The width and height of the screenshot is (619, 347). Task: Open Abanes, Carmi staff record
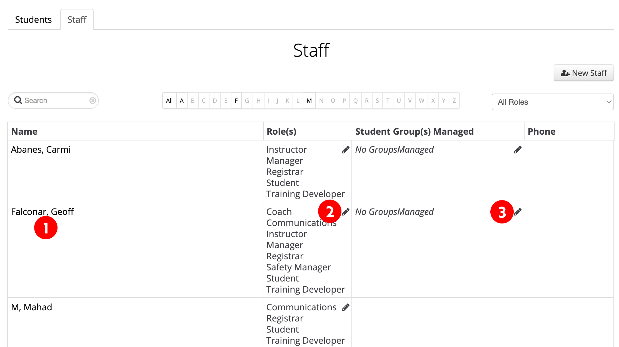41,150
